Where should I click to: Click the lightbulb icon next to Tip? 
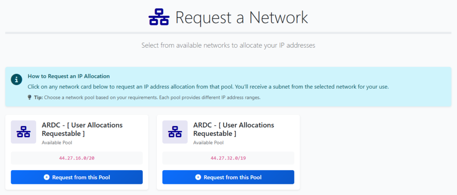(29, 97)
